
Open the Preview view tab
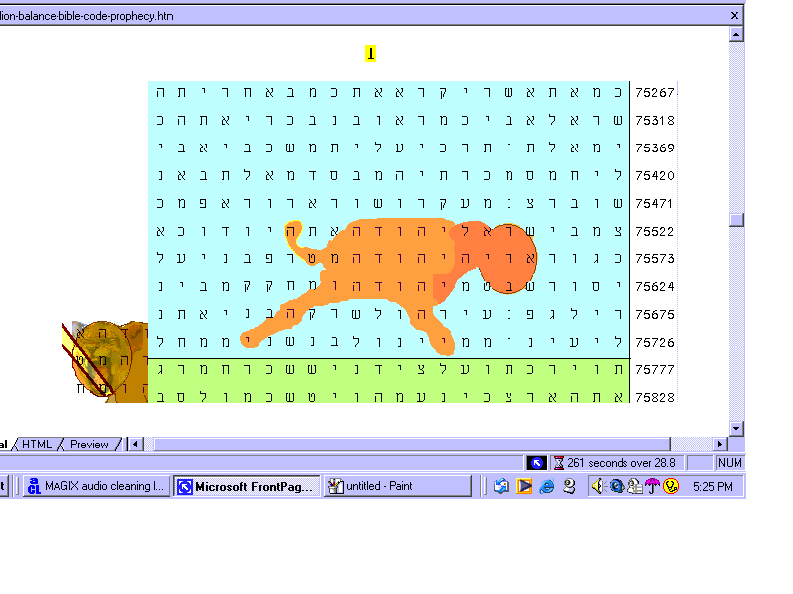tap(89, 445)
